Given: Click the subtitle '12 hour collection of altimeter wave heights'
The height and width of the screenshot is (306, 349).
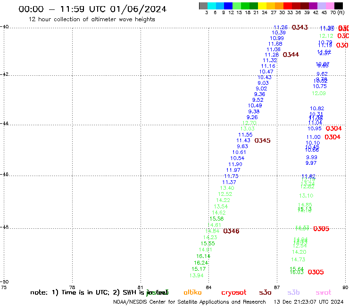Looking at the screenshot, I should 91,19.
